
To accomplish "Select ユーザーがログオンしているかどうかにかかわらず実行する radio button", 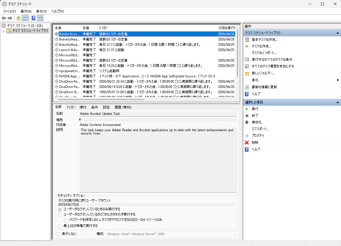I will (x=60, y=215).
